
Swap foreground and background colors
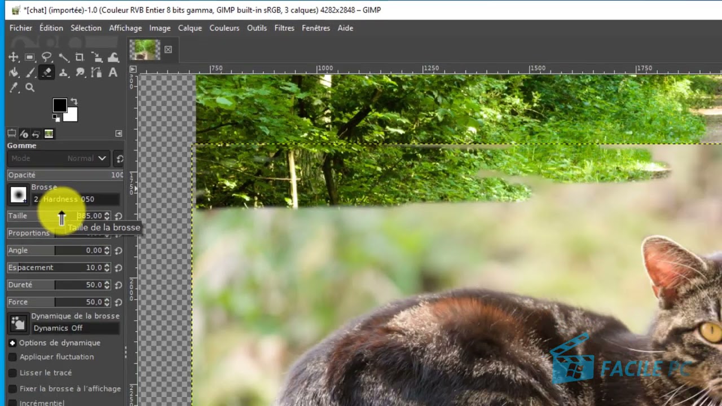pyautogui.click(x=73, y=101)
